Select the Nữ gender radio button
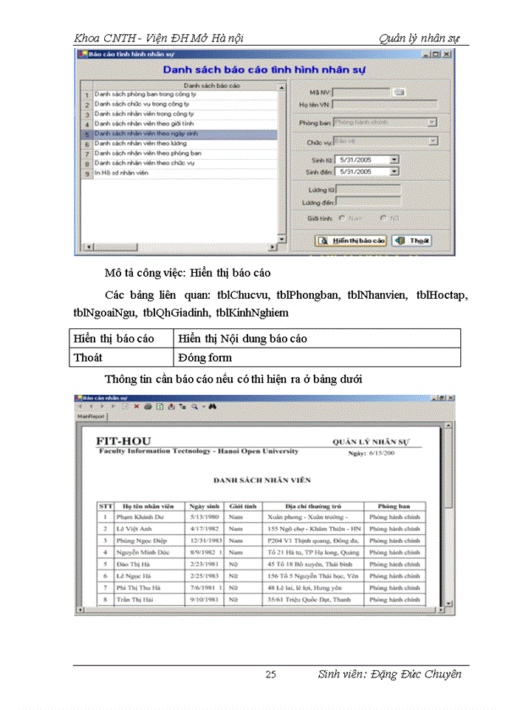 coord(383,218)
